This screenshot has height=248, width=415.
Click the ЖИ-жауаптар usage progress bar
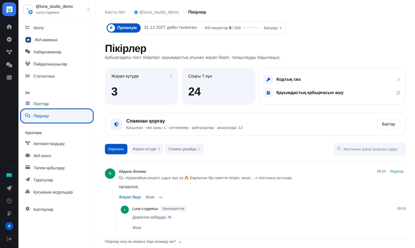pyautogui.click(x=252, y=28)
